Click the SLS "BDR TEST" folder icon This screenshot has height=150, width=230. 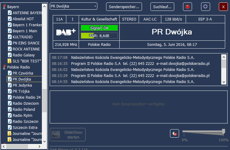pos(10,61)
